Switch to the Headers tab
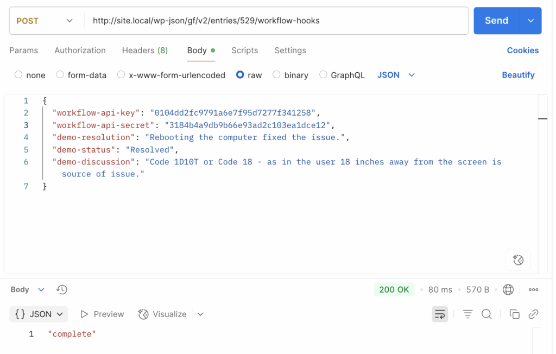 click(144, 50)
